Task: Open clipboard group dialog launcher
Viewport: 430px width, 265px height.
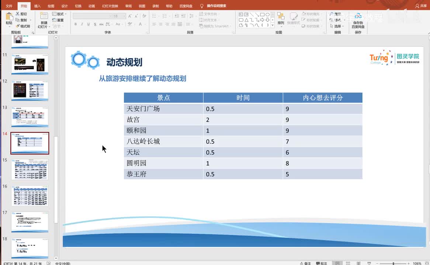Action: (x=33, y=33)
